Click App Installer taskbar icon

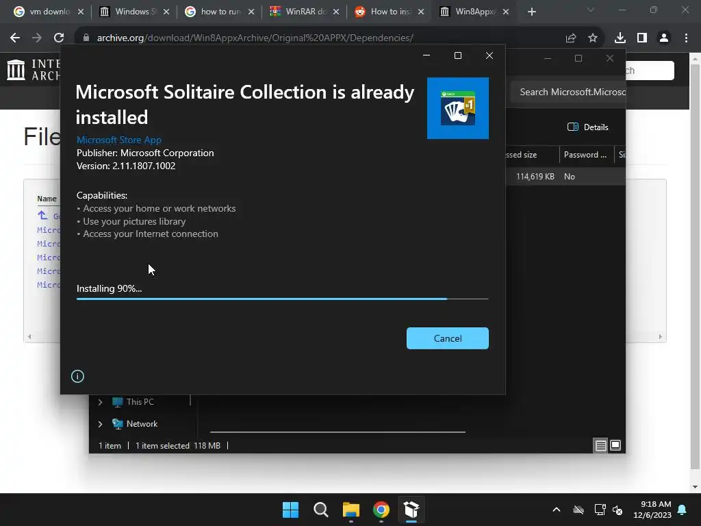click(x=411, y=510)
